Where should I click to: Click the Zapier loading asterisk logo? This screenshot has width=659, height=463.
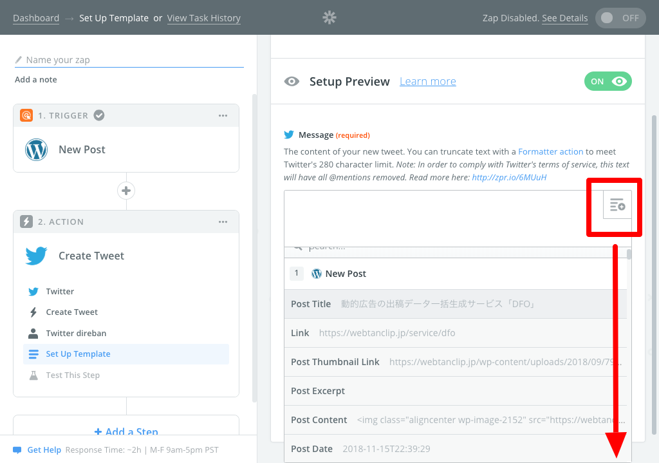329,17
